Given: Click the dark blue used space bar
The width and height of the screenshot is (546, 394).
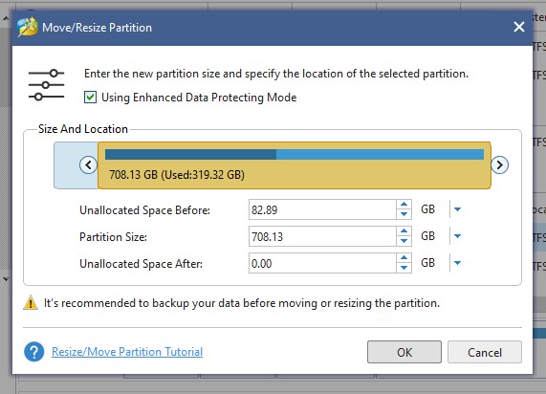Looking at the screenshot, I should point(190,154).
